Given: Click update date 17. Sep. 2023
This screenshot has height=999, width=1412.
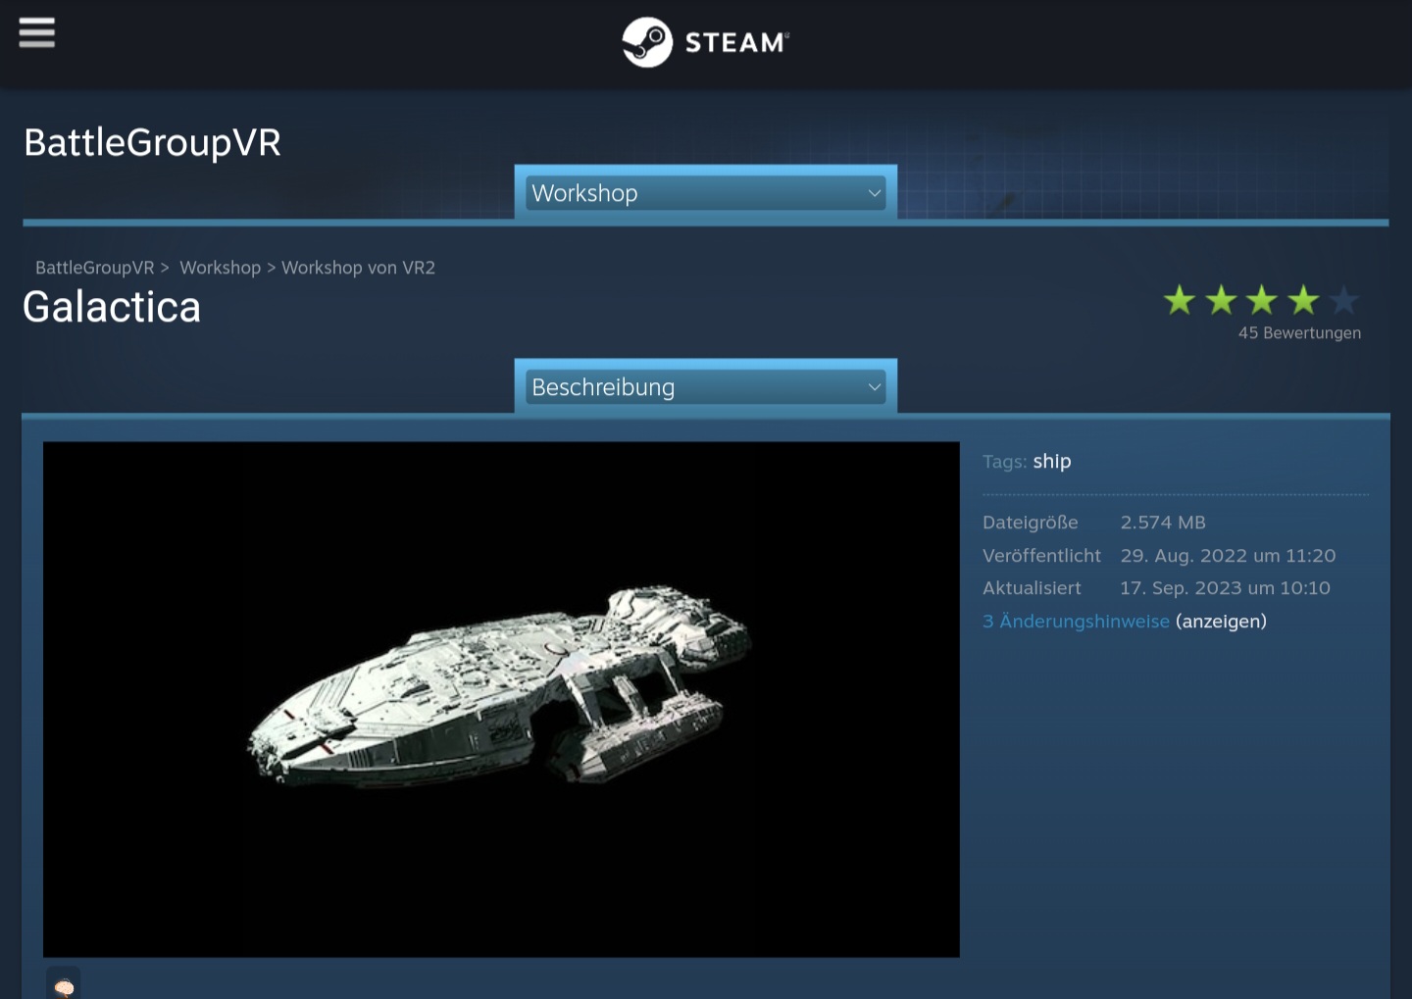Looking at the screenshot, I should [1225, 588].
